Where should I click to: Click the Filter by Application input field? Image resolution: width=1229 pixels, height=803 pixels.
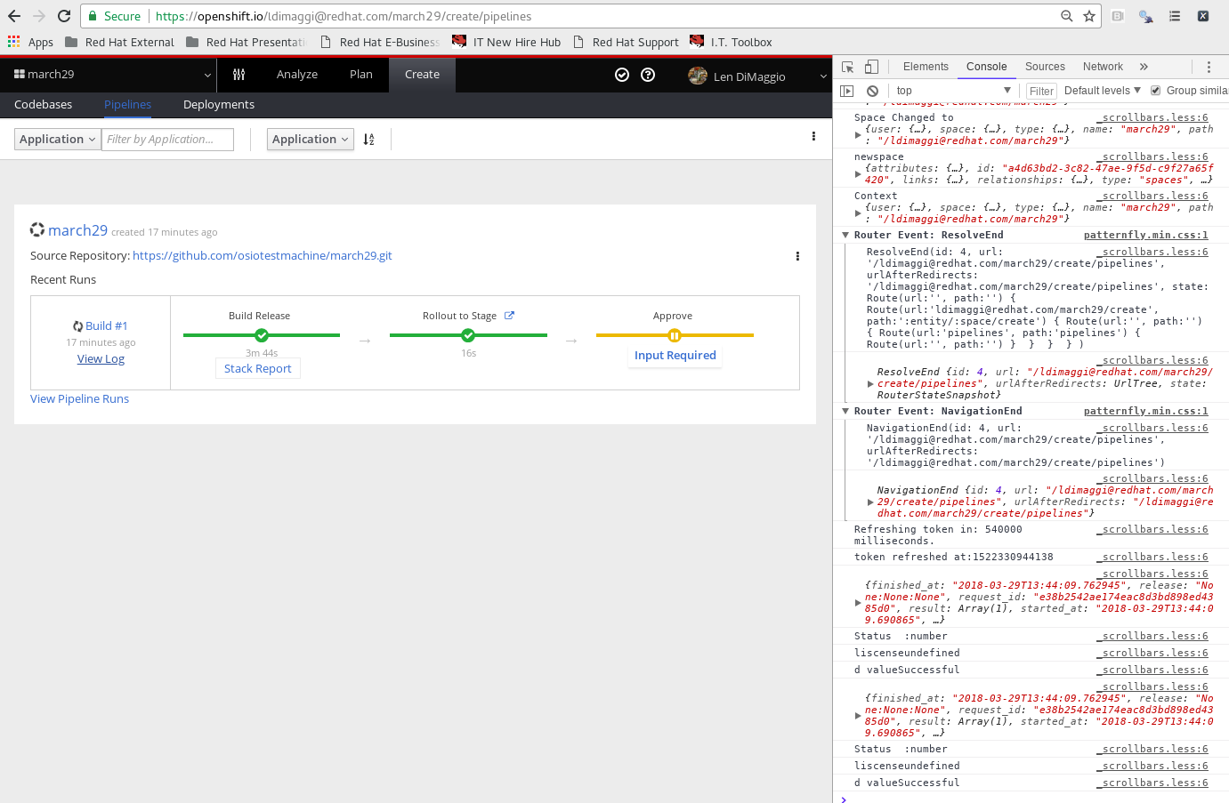[x=167, y=139]
